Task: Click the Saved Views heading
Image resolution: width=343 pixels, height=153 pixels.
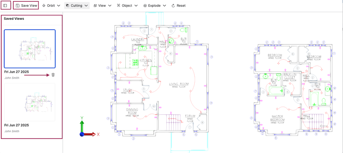Action: click(x=14, y=19)
